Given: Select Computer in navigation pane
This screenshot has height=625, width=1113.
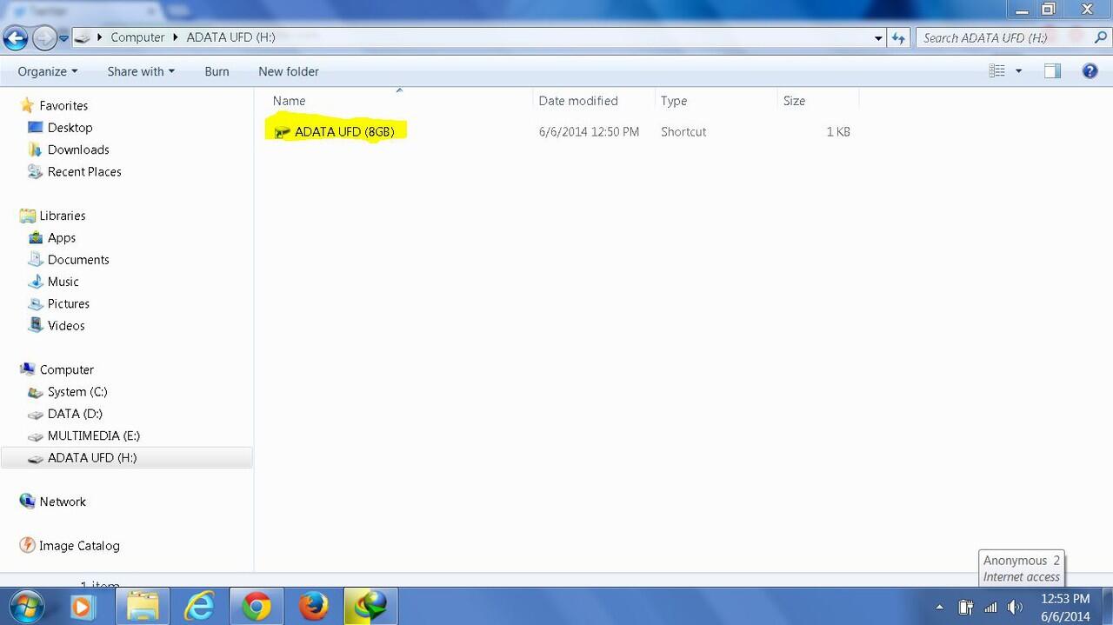Looking at the screenshot, I should point(66,369).
